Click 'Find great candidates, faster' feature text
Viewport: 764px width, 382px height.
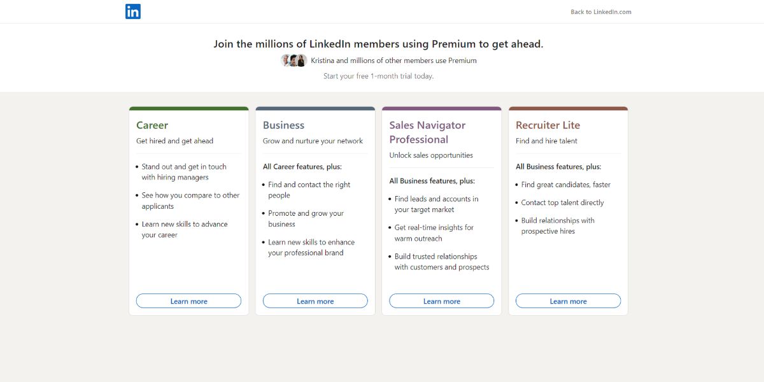tap(565, 185)
